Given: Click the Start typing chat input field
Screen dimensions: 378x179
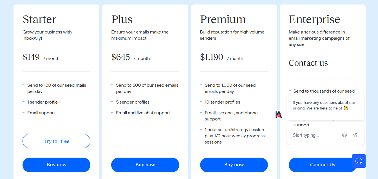Looking at the screenshot, I should [312, 135].
